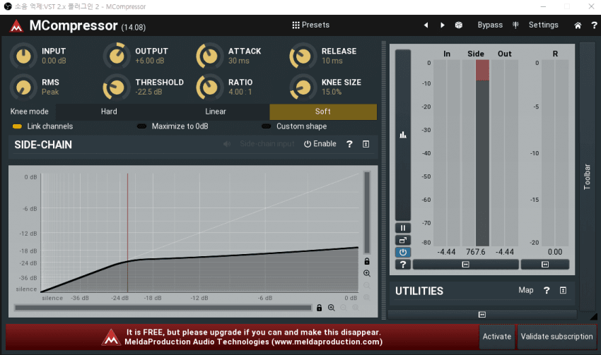Toggle Link channels option

(x=42, y=126)
